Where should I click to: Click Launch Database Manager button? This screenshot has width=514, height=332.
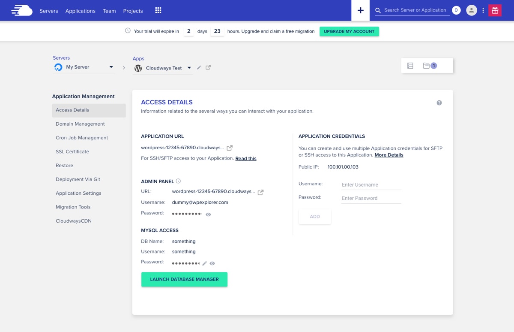click(x=184, y=279)
